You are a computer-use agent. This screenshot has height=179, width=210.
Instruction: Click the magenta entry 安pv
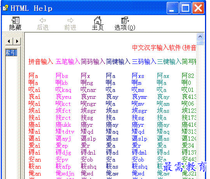point(62,160)
